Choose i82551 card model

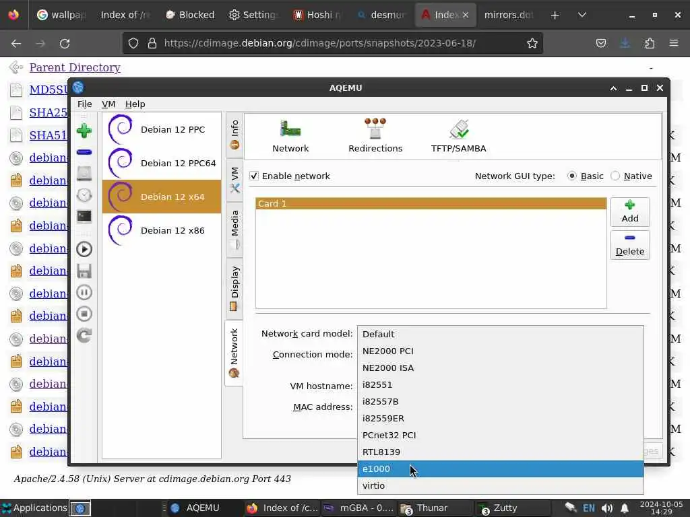pyautogui.click(x=501, y=384)
